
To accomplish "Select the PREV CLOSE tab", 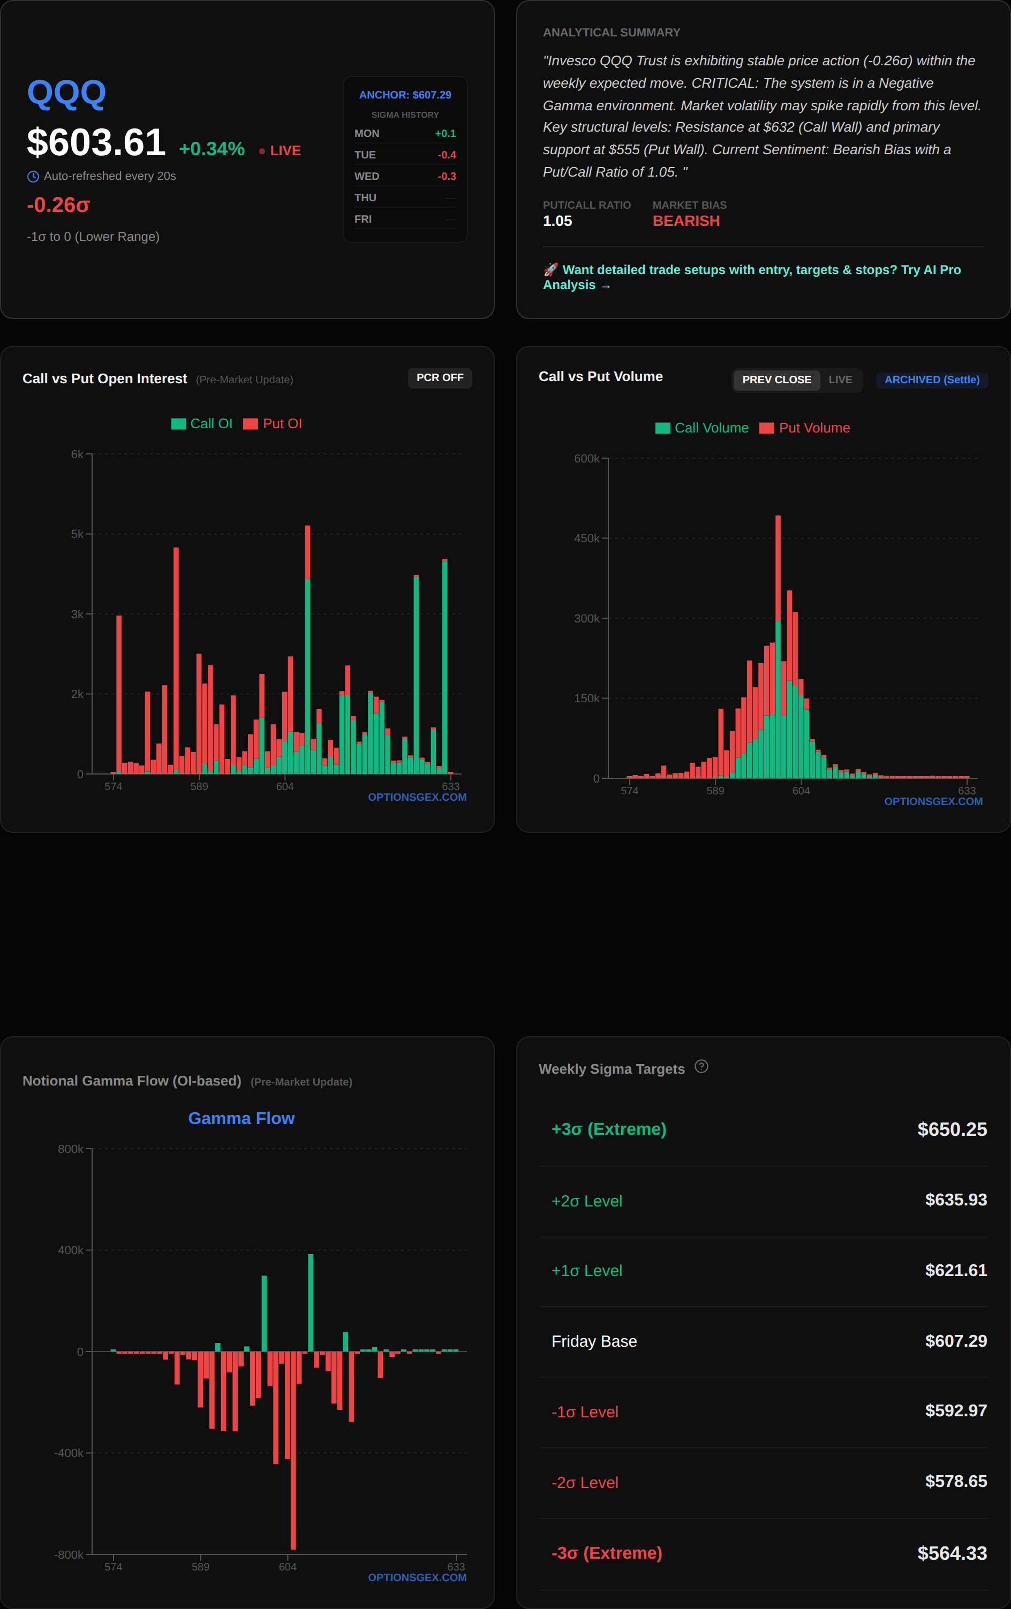I will [775, 380].
